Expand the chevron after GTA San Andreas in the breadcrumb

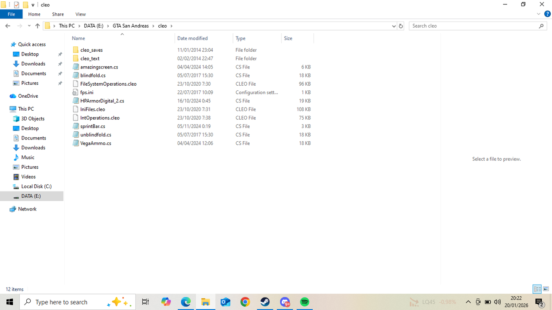click(153, 26)
